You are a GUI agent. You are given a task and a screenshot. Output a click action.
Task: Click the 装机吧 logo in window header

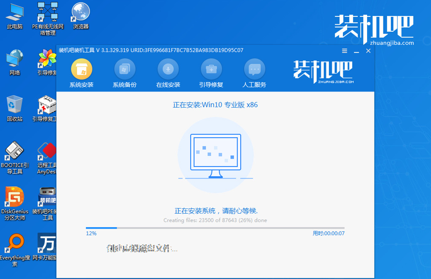pos(323,70)
